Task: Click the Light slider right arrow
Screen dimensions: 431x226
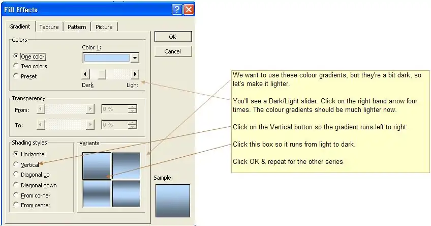Action: click(x=135, y=74)
